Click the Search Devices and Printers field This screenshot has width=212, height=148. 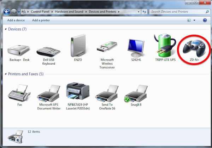point(176,12)
